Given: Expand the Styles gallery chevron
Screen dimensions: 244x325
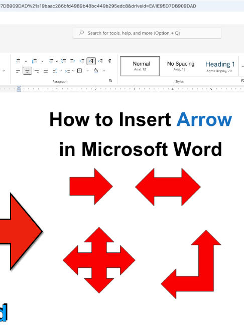Looking at the screenshot, I should 242,67.
